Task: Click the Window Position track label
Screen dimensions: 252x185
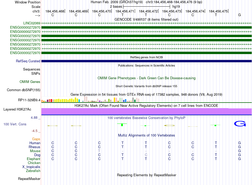Action: coord(28,2)
